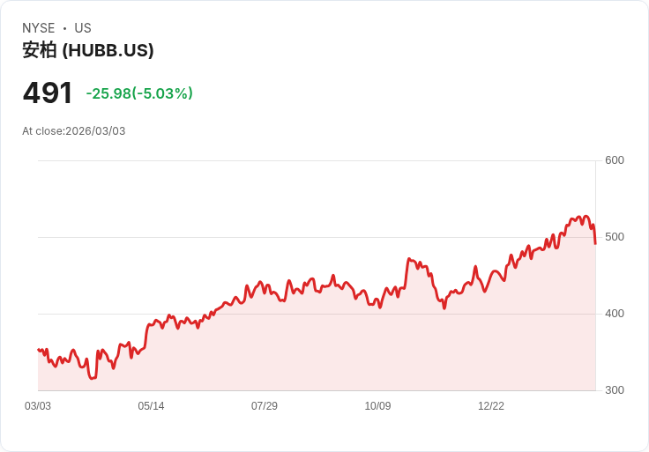Click the 300 y-axis label

pos(614,390)
